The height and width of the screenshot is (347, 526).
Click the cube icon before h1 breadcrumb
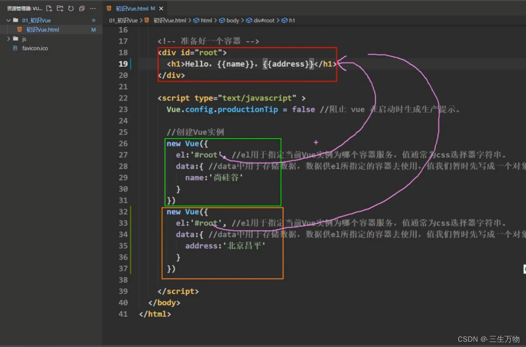[x=284, y=20]
